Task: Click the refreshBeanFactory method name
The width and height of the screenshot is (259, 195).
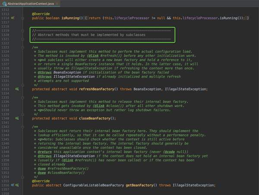Action: (x=97, y=89)
